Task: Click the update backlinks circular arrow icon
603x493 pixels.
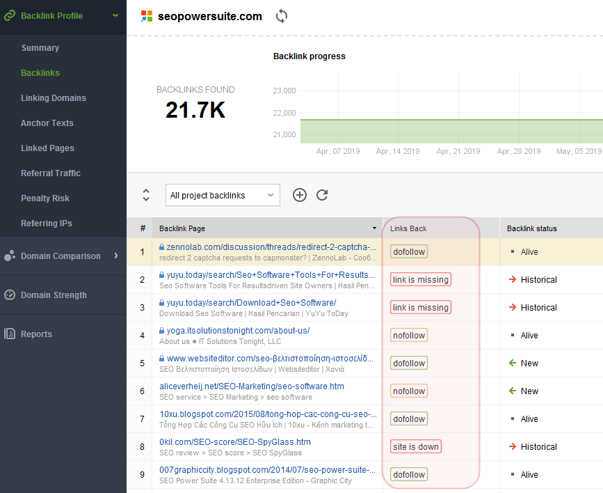Action: click(322, 195)
